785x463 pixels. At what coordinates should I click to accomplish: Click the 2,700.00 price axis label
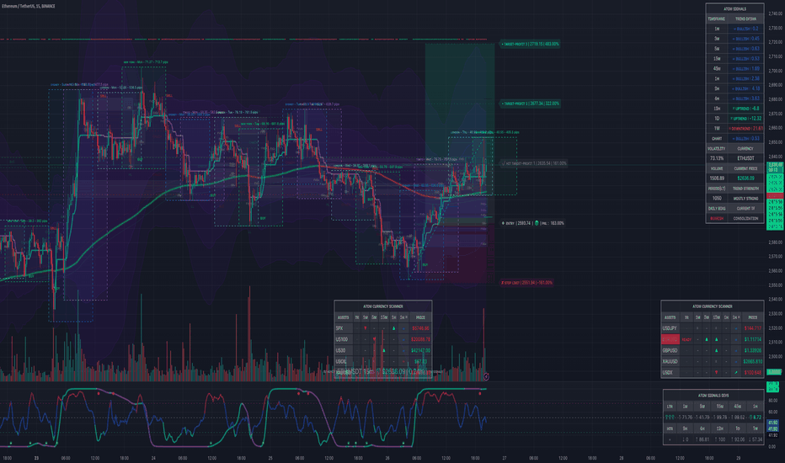776,71
